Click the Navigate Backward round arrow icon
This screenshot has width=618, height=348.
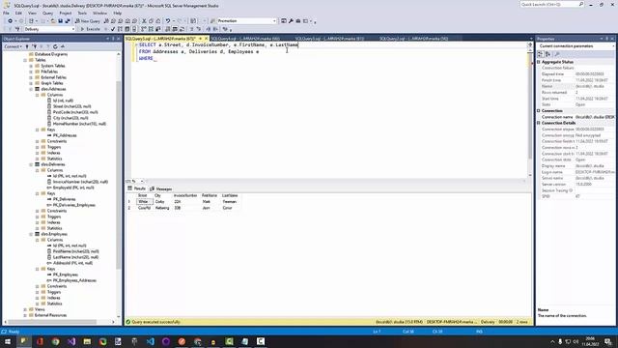tap(11, 21)
